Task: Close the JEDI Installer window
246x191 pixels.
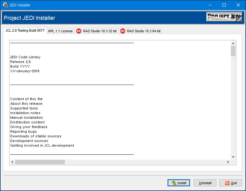Action: pyautogui.click(x=238, y=5)
